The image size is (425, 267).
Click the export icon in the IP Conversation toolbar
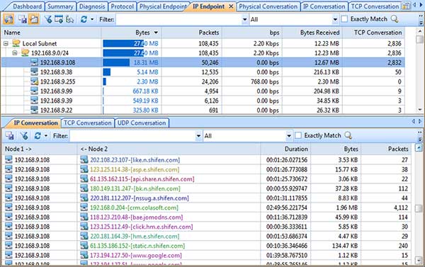click(x=10, y=135)
